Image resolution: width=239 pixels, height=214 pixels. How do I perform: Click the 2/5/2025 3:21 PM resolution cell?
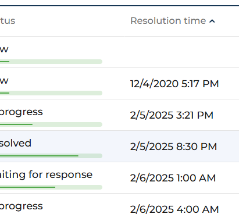(172, 115)
